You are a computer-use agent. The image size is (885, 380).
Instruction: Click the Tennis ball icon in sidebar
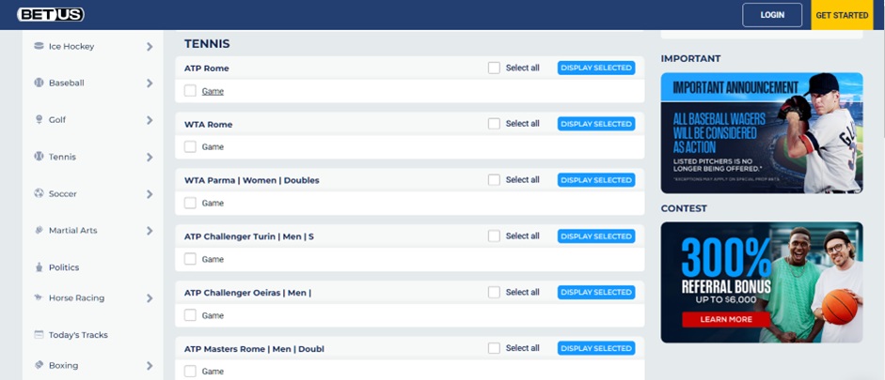[x=39, y=157]
